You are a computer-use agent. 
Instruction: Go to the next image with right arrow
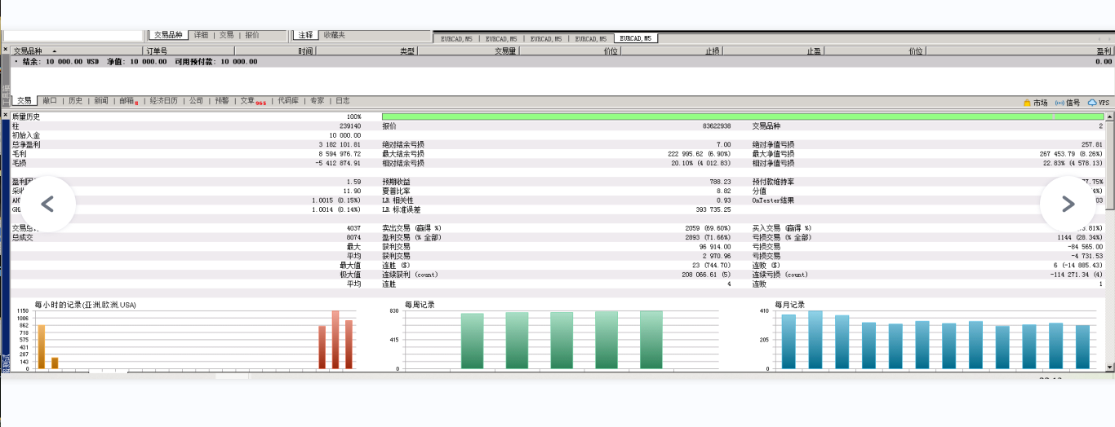click(1068, 204)
